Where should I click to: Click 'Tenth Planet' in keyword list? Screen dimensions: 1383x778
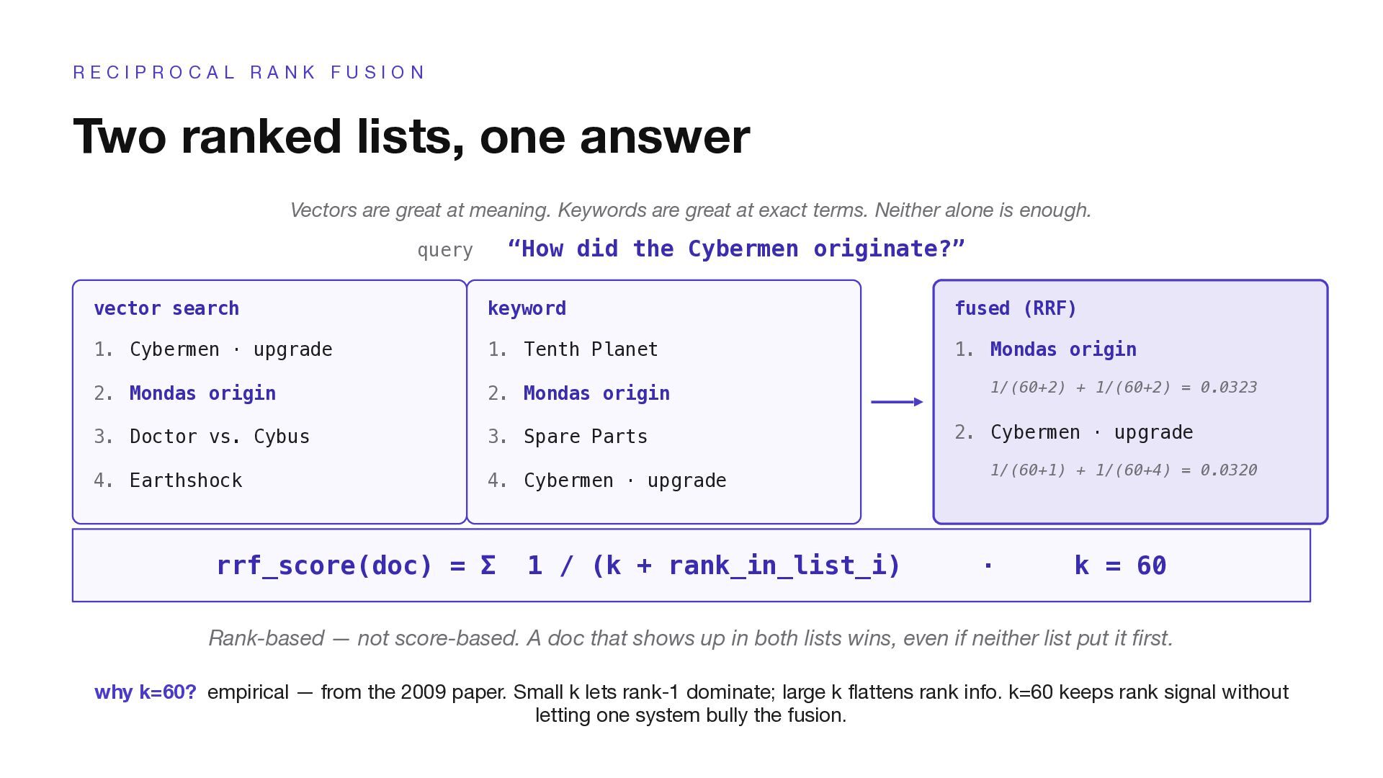(591, 349)
